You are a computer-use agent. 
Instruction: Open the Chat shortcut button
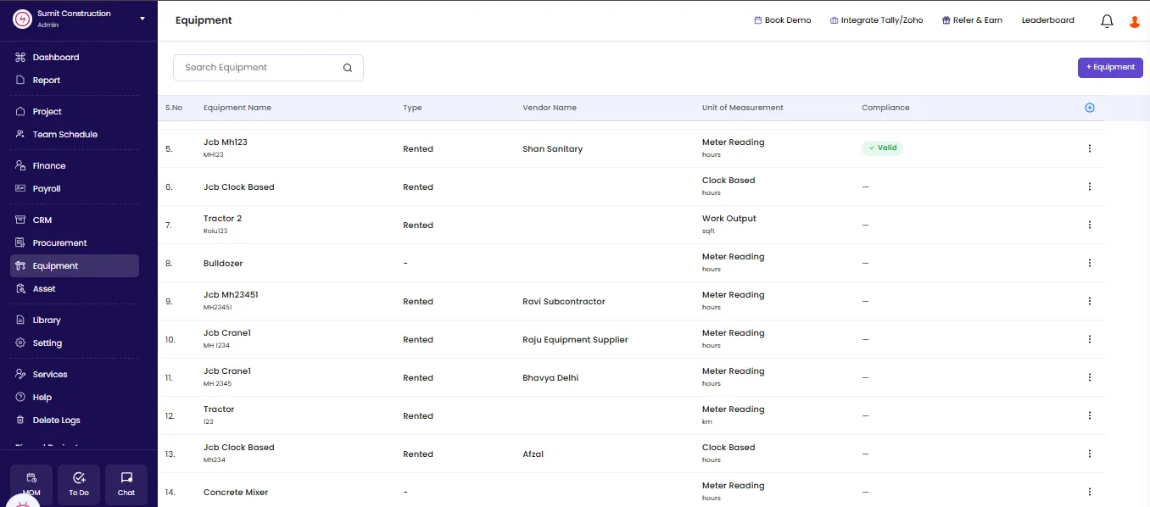[126, 485]
